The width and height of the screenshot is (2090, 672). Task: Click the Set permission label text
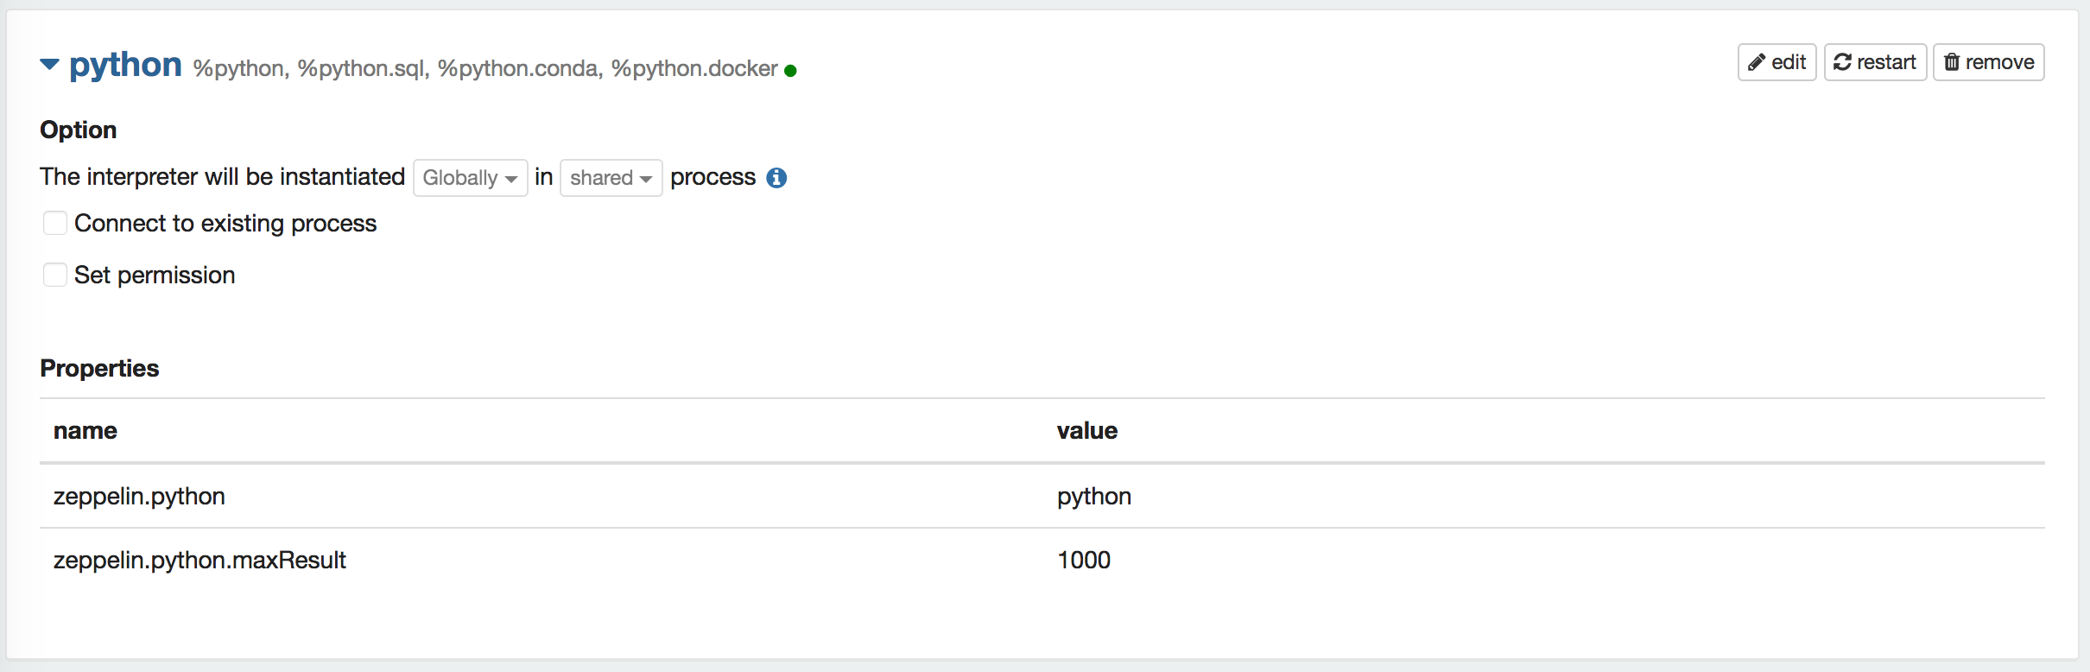(x=155, y=276)
